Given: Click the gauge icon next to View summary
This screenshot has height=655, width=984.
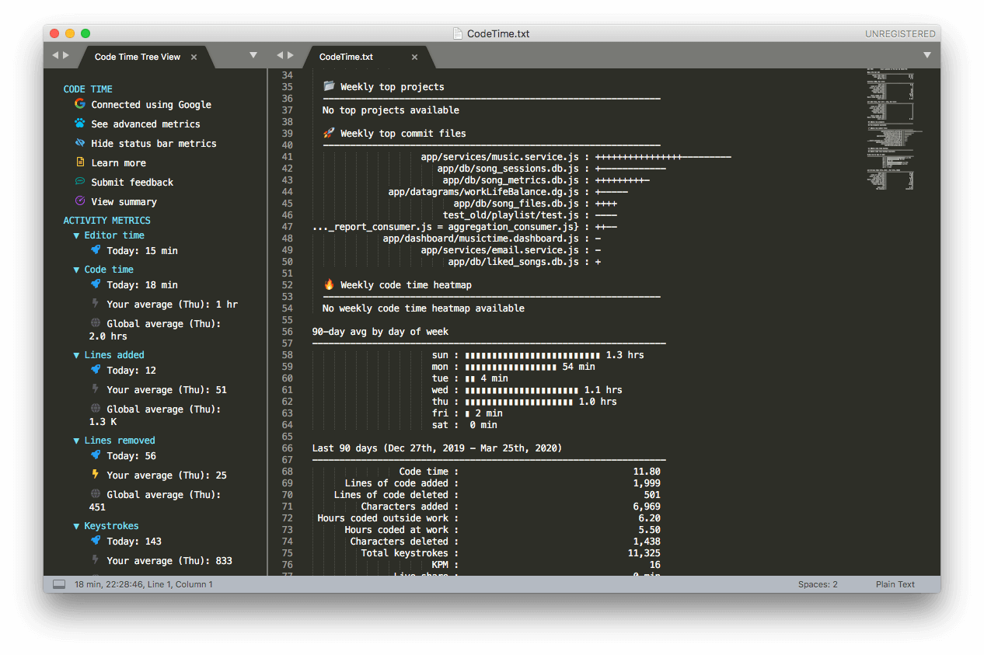Looking at the screenshot, I should 79,200.
